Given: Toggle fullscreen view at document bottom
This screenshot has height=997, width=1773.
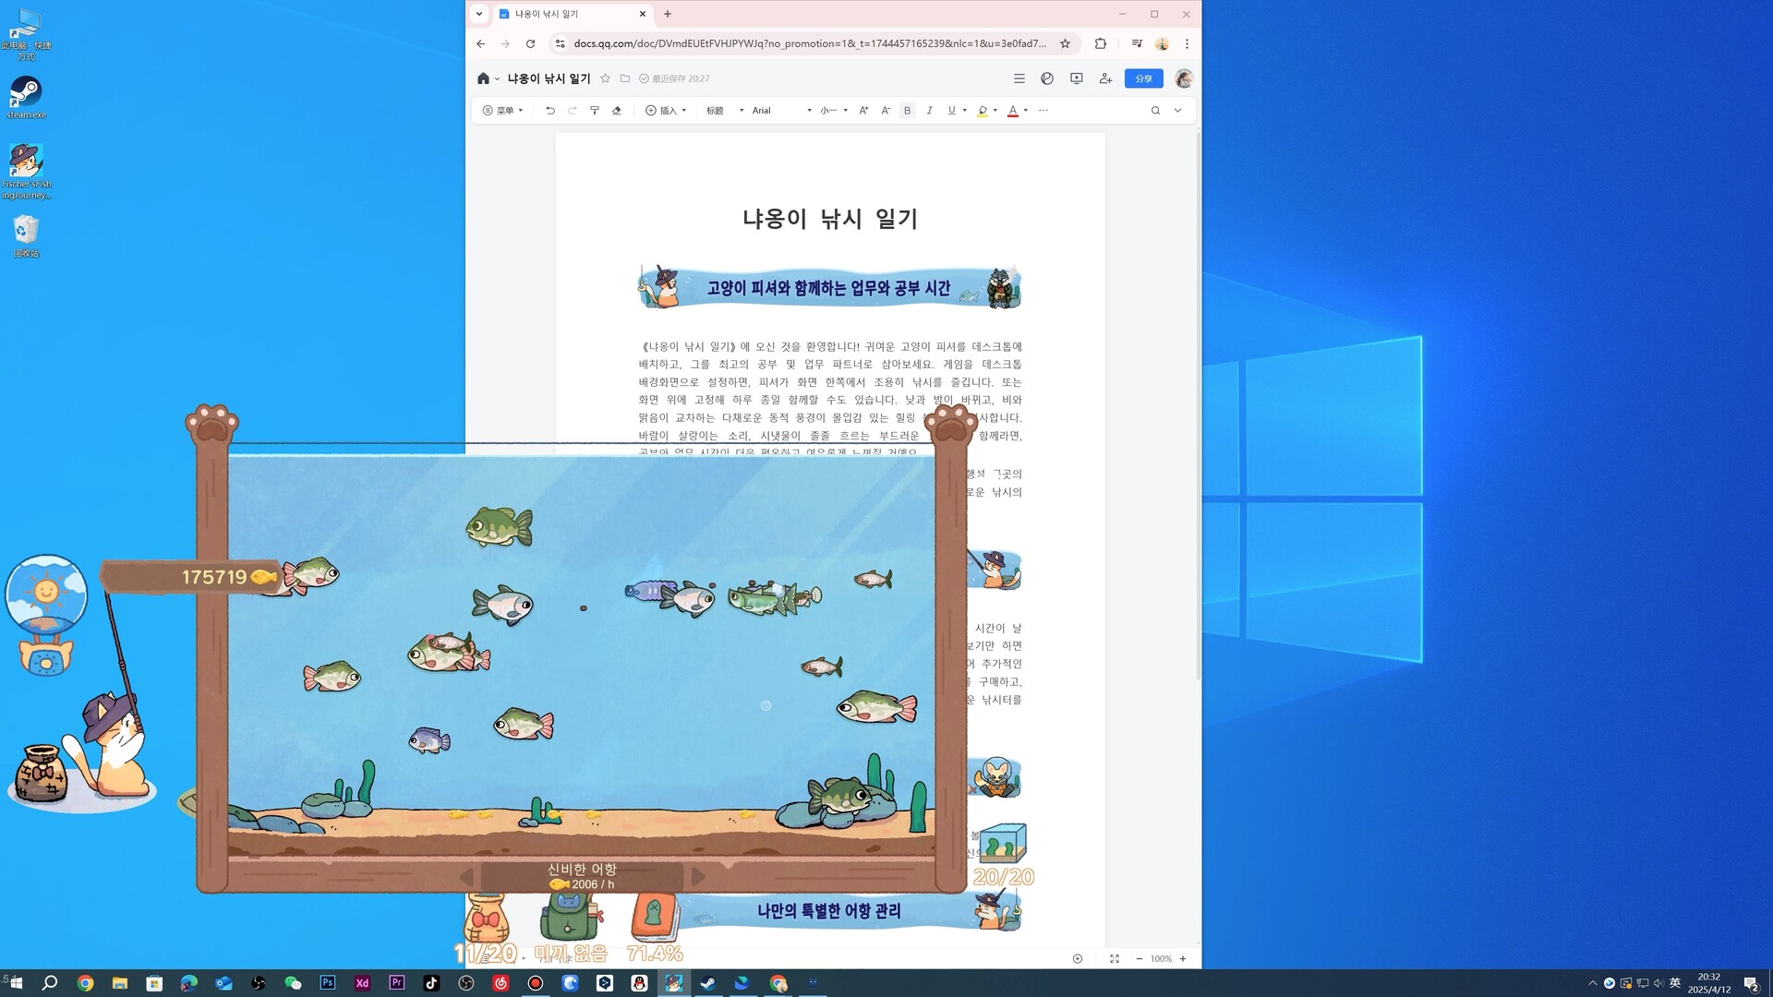Looking at the screenshot, I should (1115, 959).
